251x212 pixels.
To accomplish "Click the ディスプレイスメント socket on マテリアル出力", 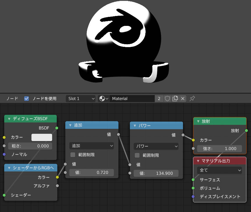I will [x=193, y=197].
